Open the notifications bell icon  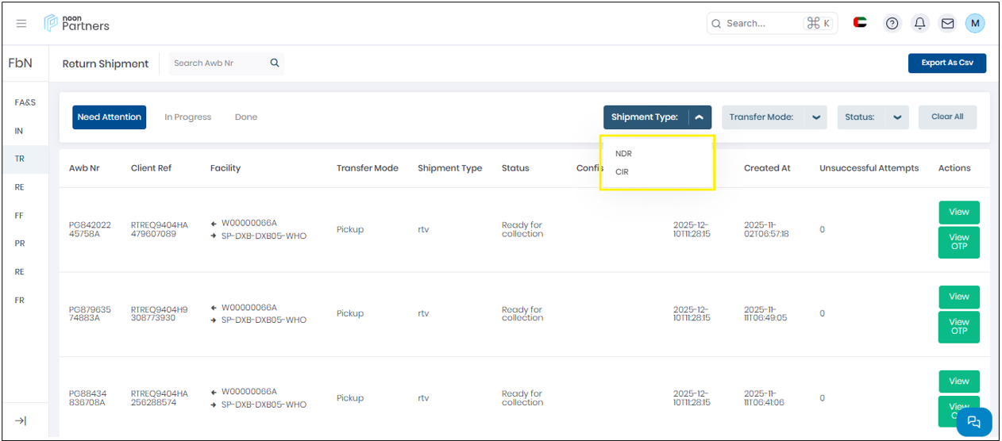pos(919,24)
